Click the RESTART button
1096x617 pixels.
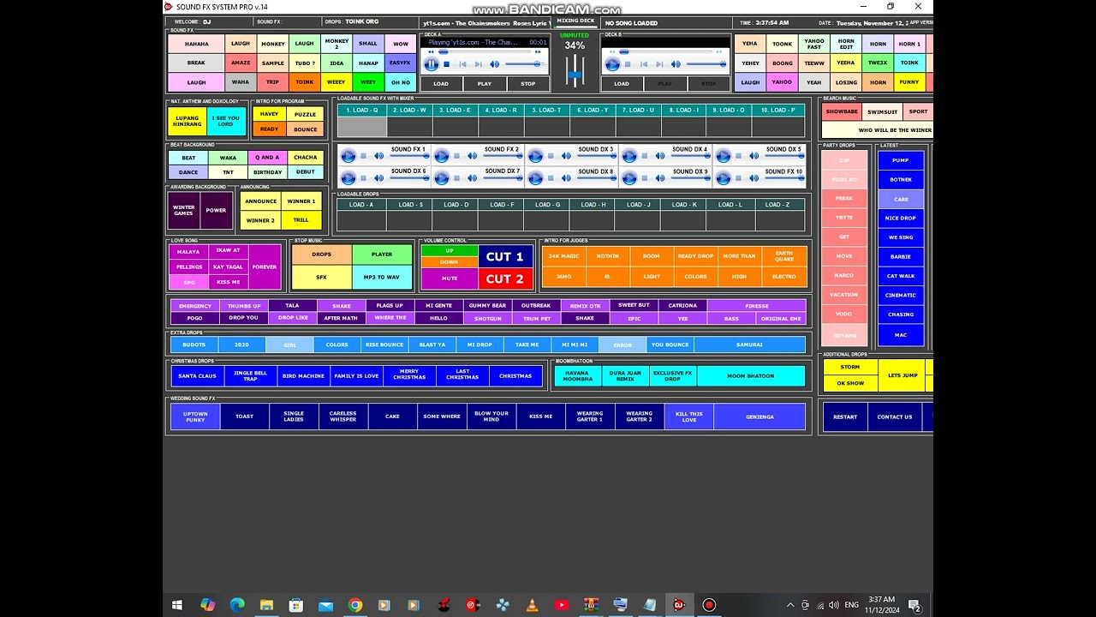coord(845,416)
